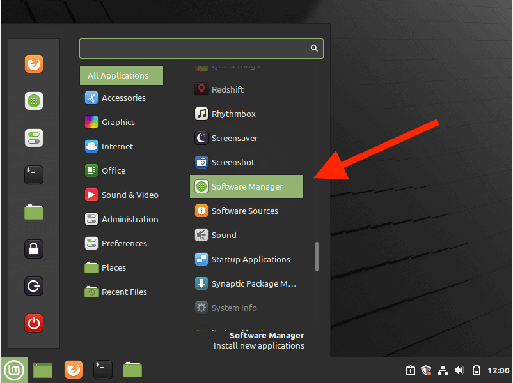Click the search magnifier icon
The width and height of the screenshot is (513, 383).
pos(314,49)
